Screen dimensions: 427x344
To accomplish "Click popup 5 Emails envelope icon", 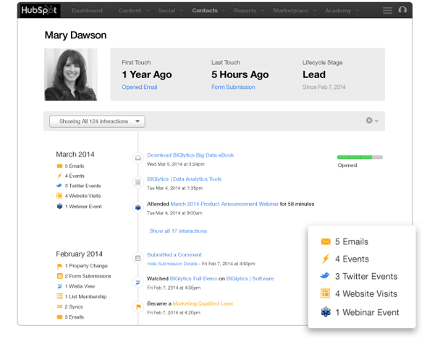I will (326, 241).
